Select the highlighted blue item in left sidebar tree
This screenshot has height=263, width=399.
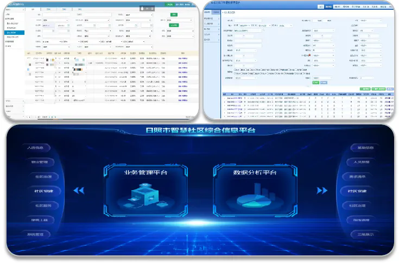coord(14,32)
